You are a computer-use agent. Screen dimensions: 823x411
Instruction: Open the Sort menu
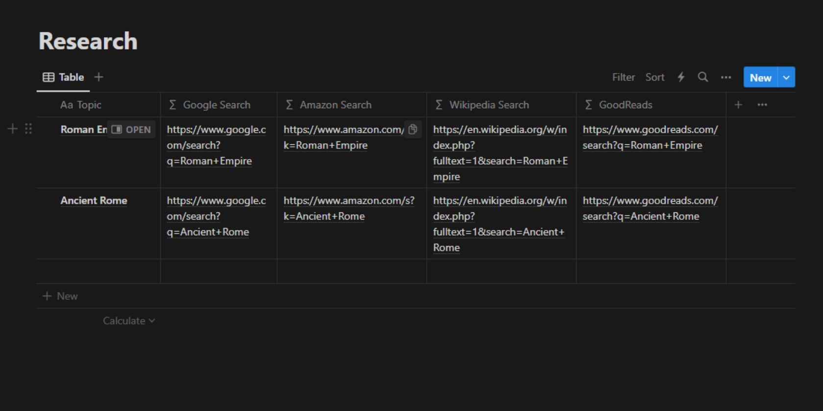click(654, 77)
